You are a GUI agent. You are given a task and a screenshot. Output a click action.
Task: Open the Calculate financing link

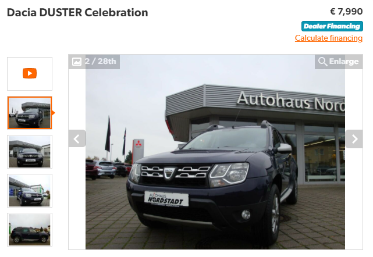(x=329, y=38)
